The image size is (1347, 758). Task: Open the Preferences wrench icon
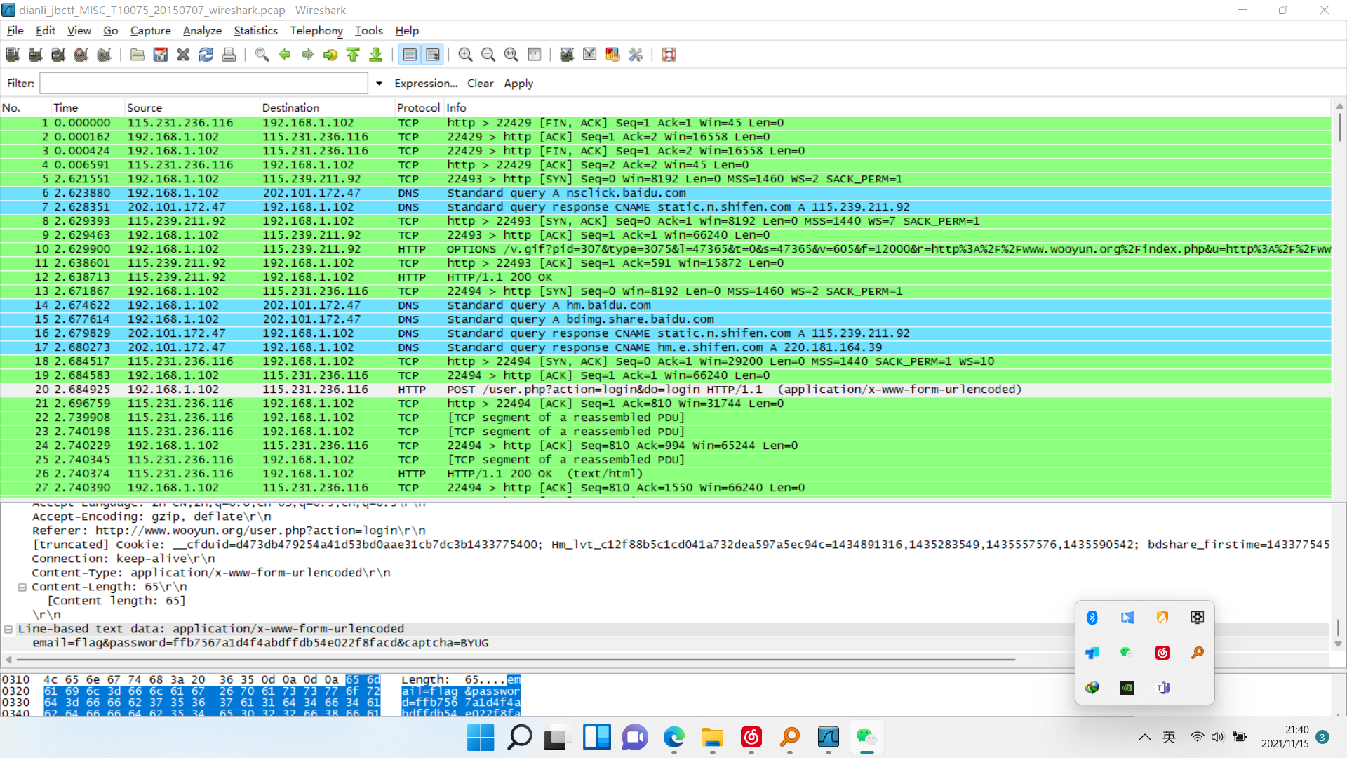click(636, 55)
